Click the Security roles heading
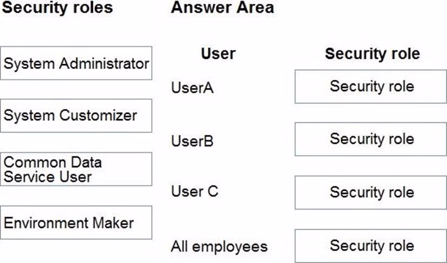This screenshot has height=263, width=447. pos(57,8)
